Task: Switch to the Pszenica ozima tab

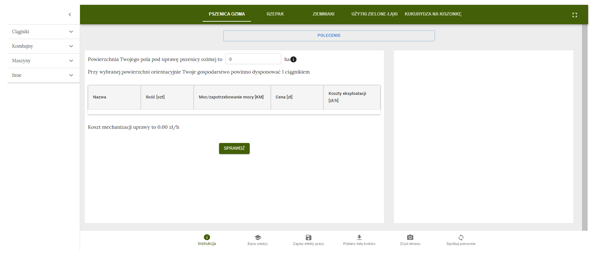Action: tap(227, 14)
